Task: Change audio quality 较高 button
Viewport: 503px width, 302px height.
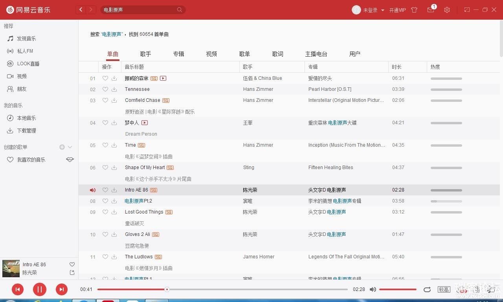Action: (x=444, y=289)
